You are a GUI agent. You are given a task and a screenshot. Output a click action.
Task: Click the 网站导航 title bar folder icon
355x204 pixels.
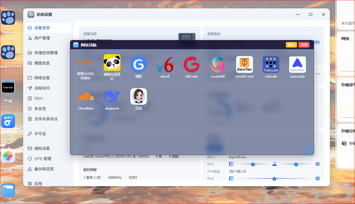tap(76, 45)
